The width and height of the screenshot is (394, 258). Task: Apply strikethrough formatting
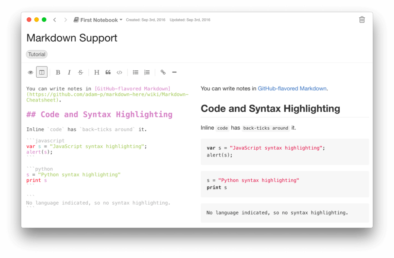tap(80, 72)
